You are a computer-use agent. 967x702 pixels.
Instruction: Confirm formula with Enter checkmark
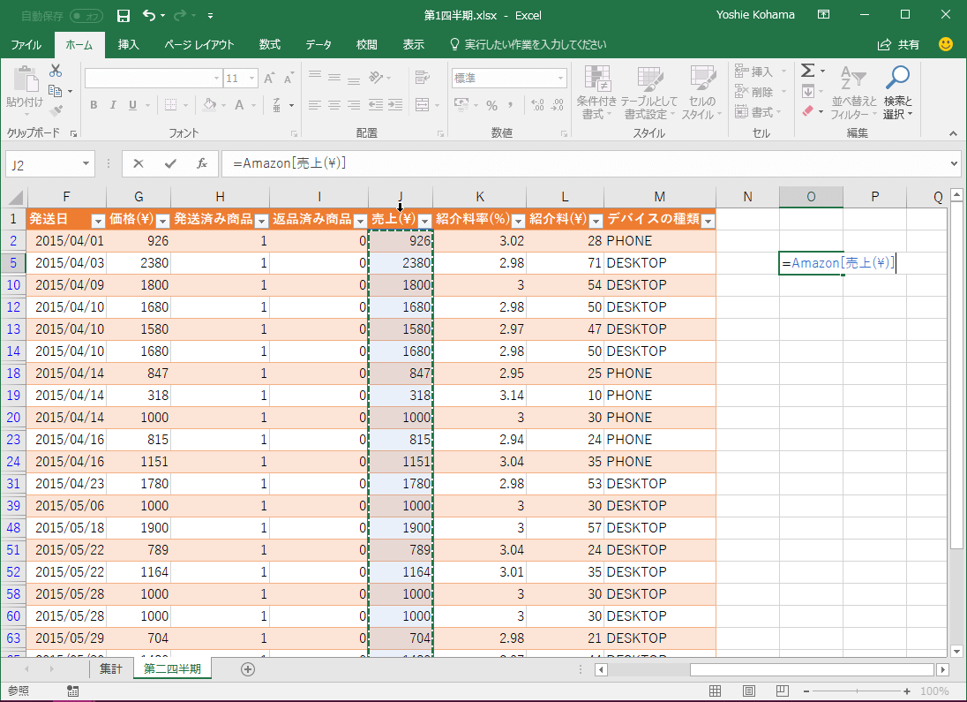click(x=170, y=163)
